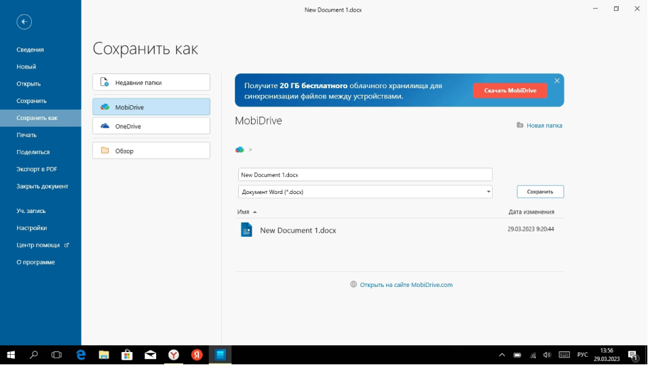This screenshot has width=648, height=365.
Task: Click the Сохранить button beside file type
Action: tap(540, 192)
